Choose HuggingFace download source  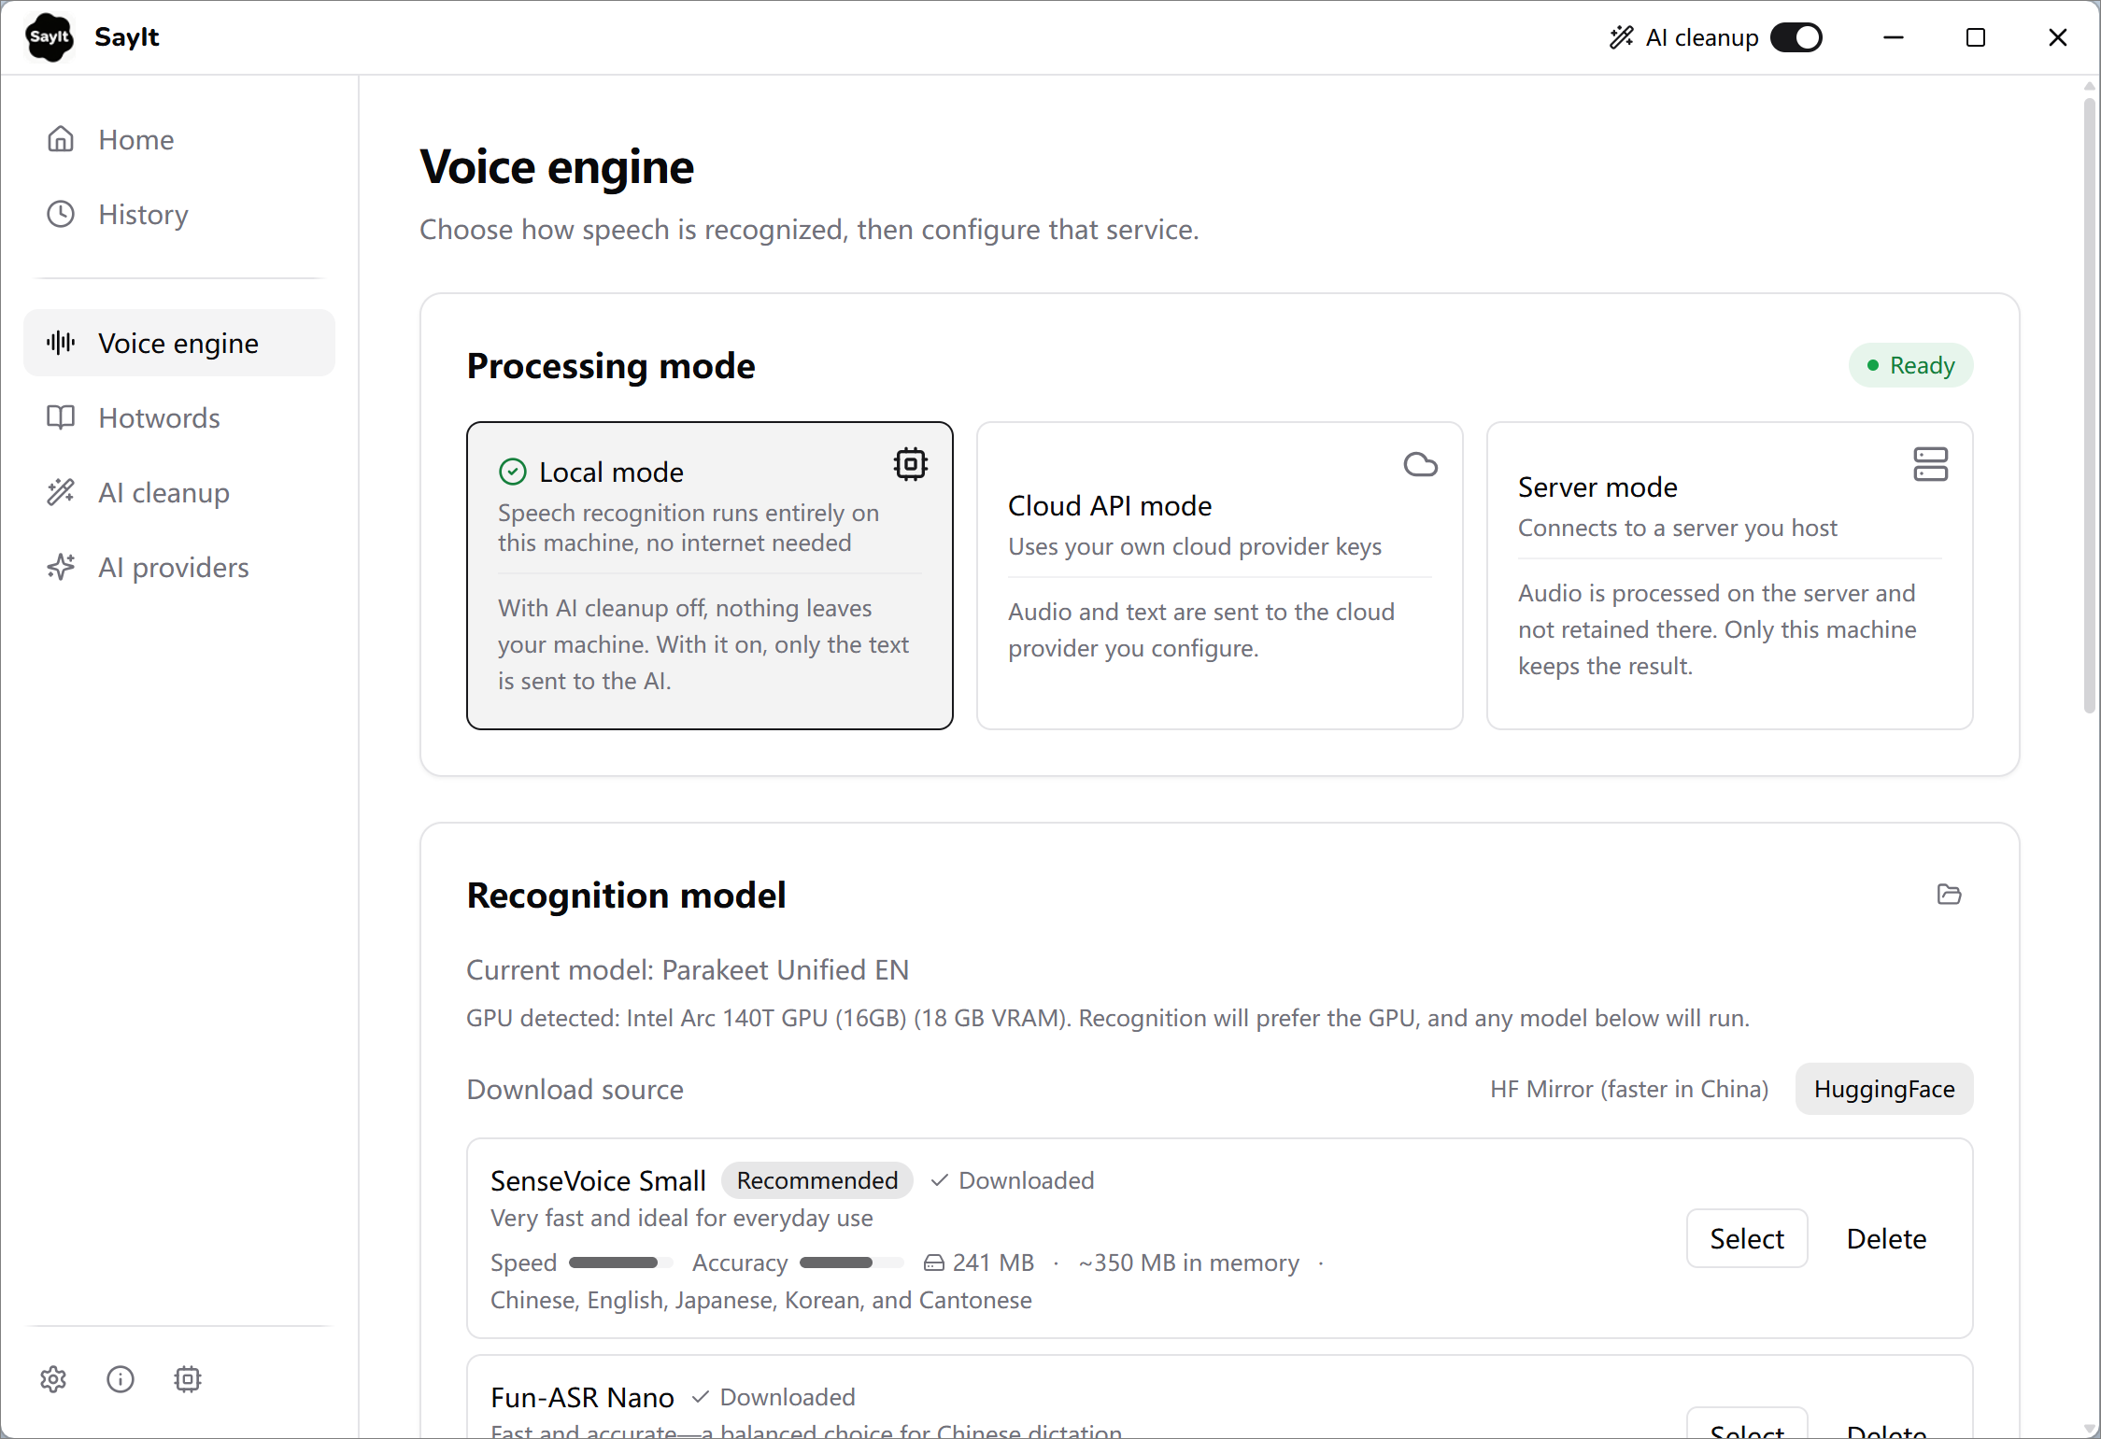(1884, 1089)
